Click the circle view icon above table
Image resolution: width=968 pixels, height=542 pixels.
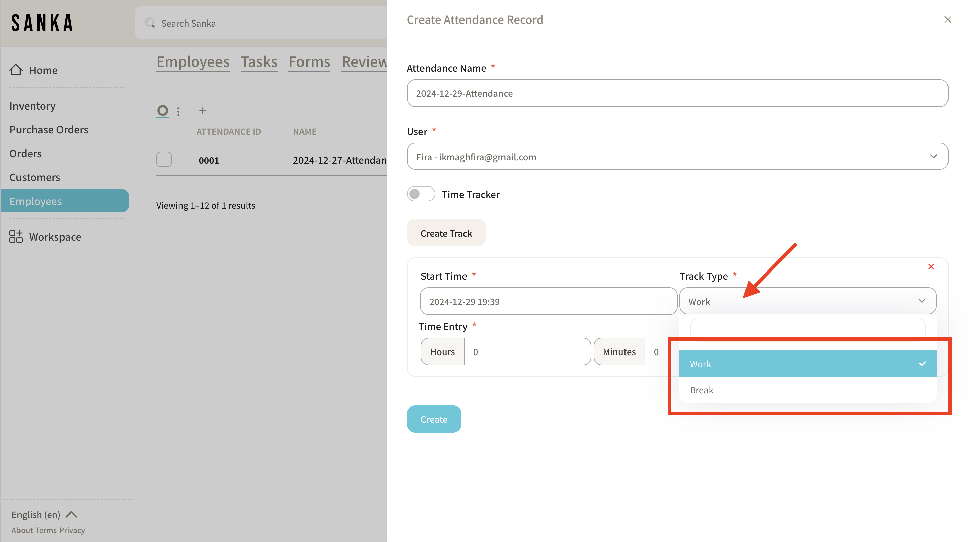163,111
